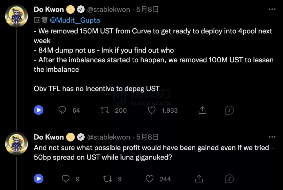Share the first tweet about Curve

[202, 110]
